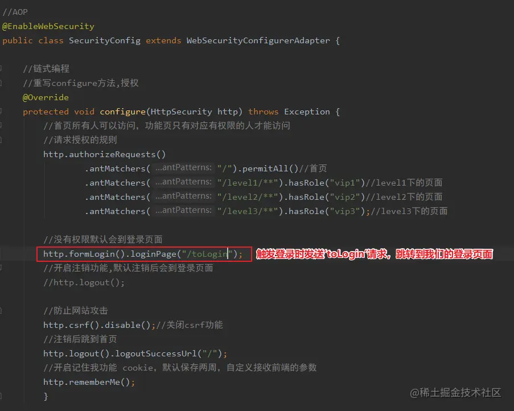Click the "/level1/**" string
Image resolution: width=514 pixels, height=411 pixels.
248,183
